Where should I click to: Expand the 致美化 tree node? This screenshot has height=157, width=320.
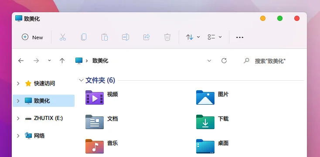(x=18, y=101)
